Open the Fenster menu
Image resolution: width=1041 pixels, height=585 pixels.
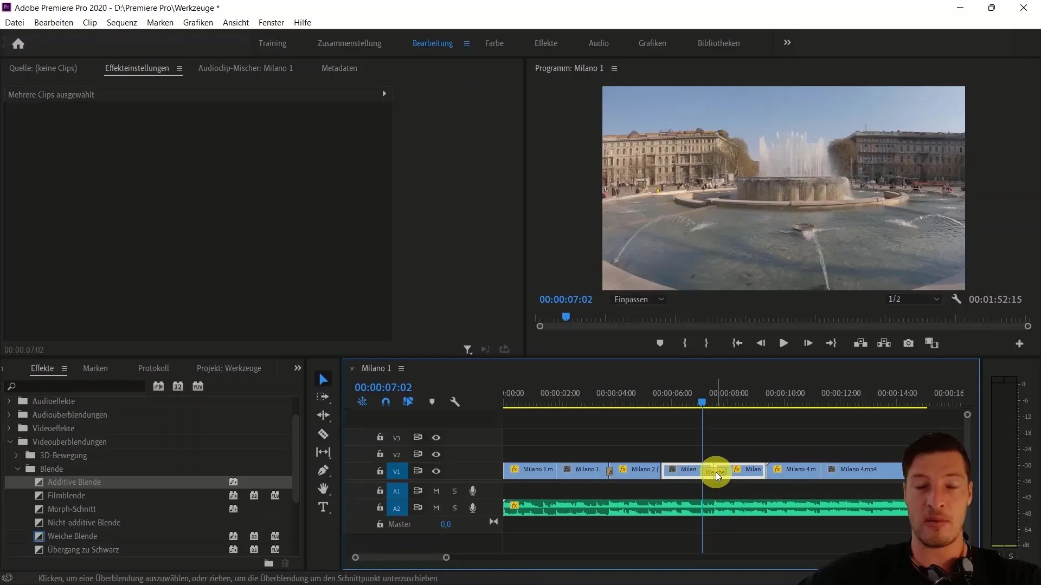click(271, 23)
